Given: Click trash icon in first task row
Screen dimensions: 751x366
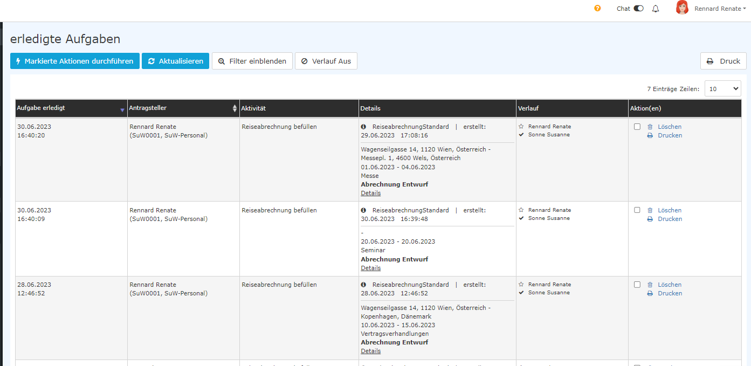Looking at the screenshot, I should point(650,127).
